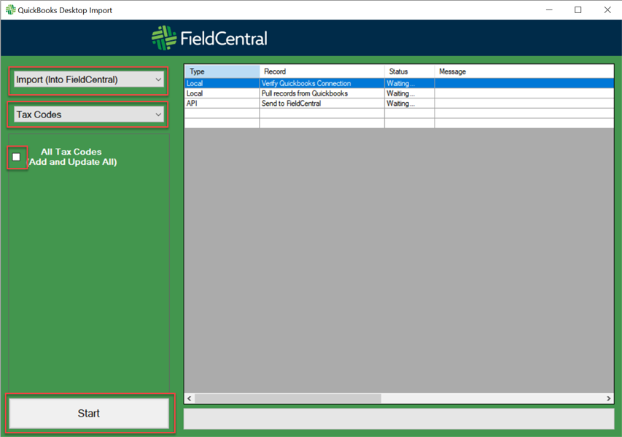Image resolution: width=622 pixels, height=437 pixels.
Task: Click the Message column header
Action: 524,71
